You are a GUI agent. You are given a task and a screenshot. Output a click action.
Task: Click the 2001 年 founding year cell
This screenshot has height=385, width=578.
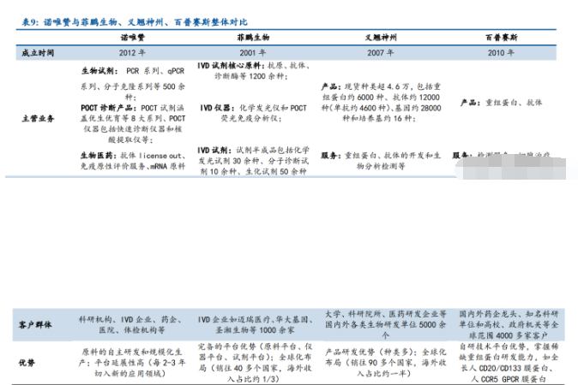(x=252, y=53)
